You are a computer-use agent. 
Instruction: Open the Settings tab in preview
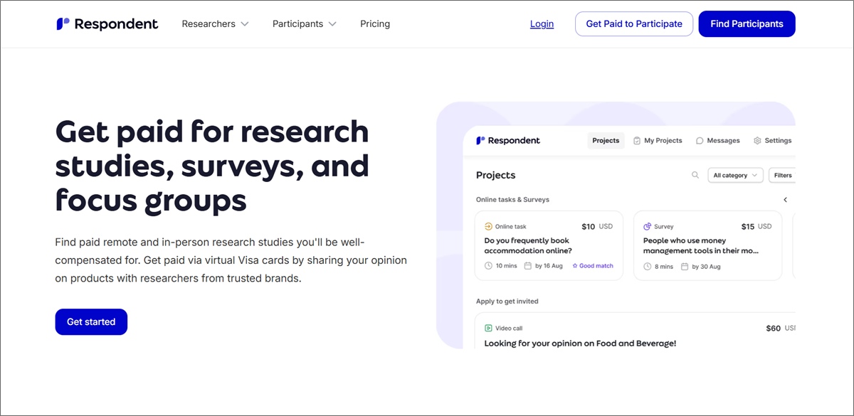click(773, 141)
